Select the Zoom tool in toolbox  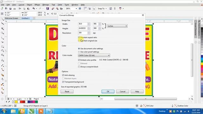click(2, 33)
